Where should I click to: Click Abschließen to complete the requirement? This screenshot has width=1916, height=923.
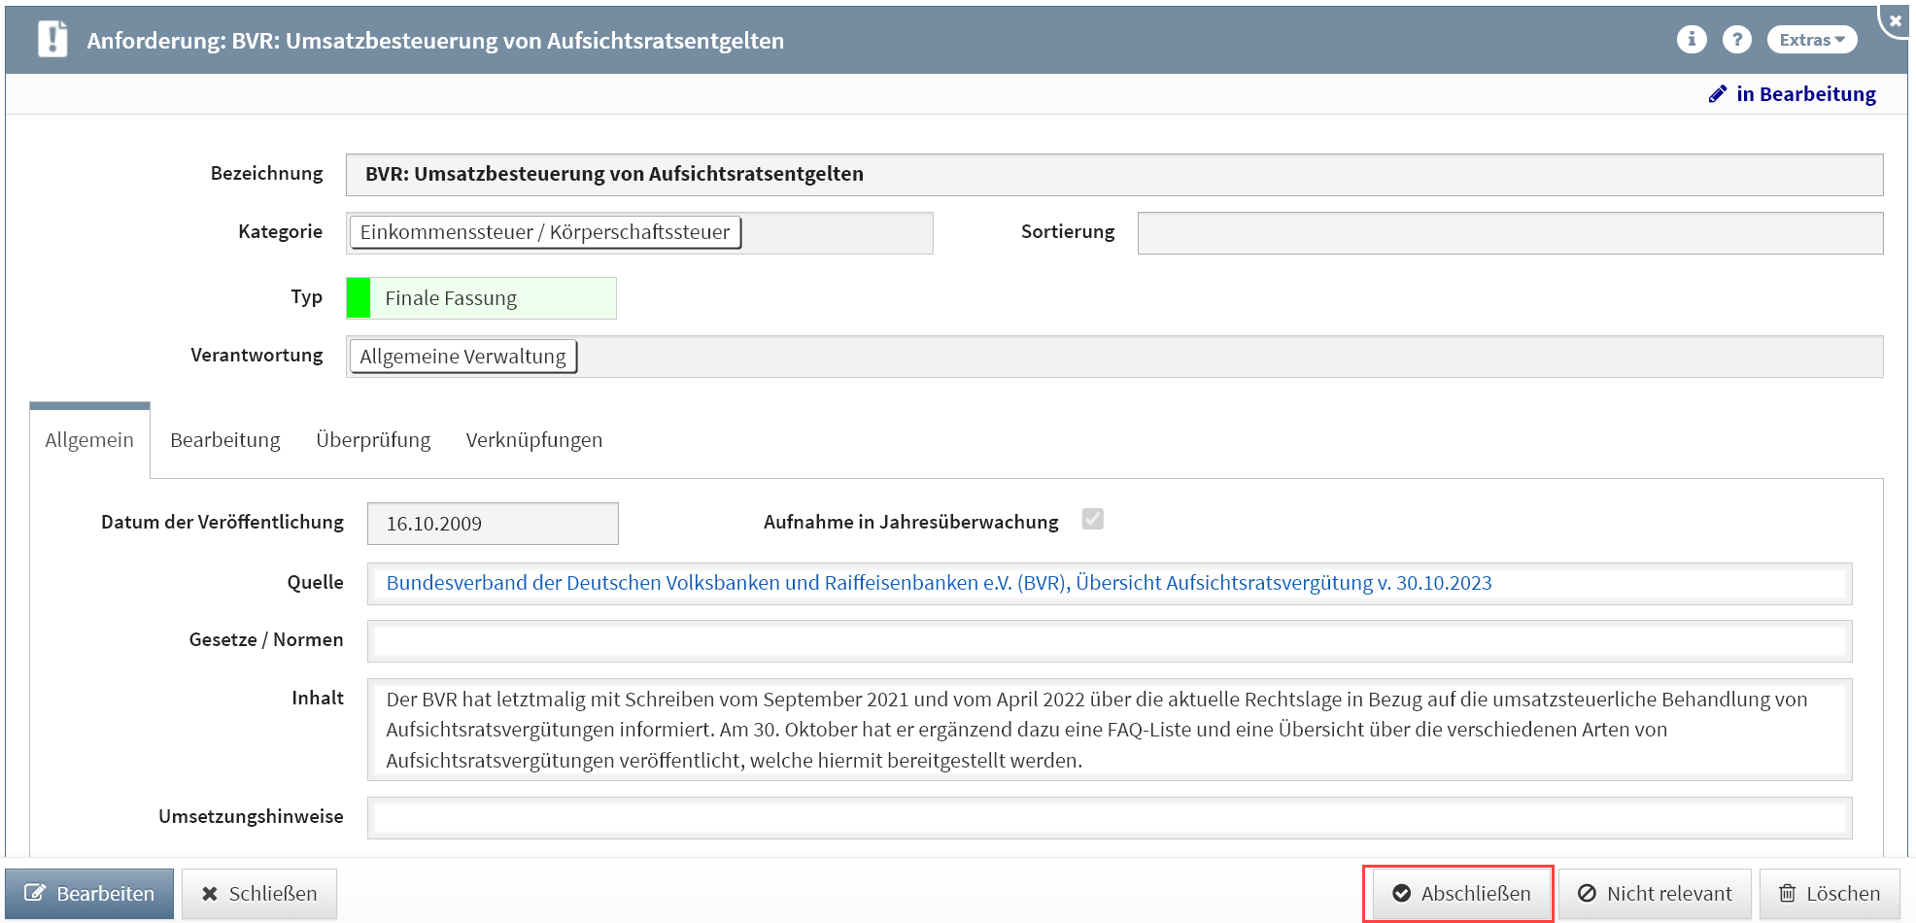(x=1460, y=894)
